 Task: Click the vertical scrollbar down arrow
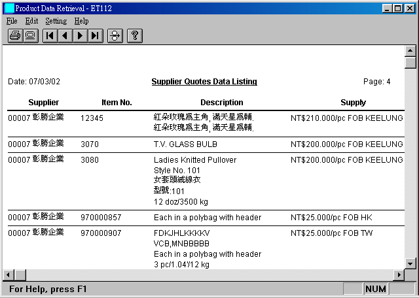(x=410, y=263)
